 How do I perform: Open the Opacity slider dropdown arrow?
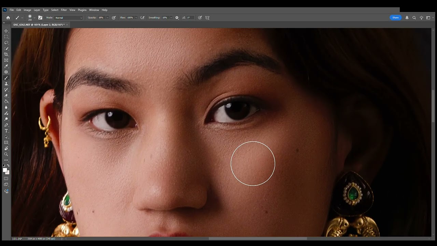tap(107, 17)
